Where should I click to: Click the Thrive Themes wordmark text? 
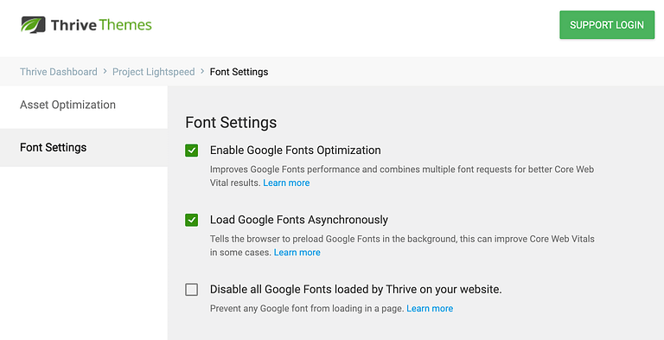[x=101, y=25]
